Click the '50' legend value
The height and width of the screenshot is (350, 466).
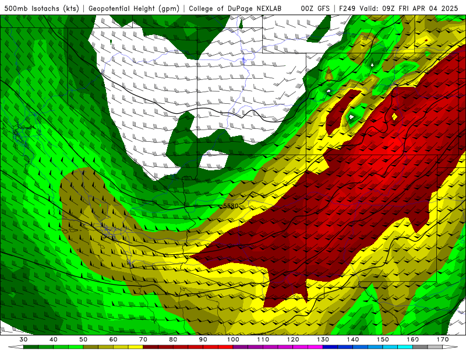pos(83,339)
